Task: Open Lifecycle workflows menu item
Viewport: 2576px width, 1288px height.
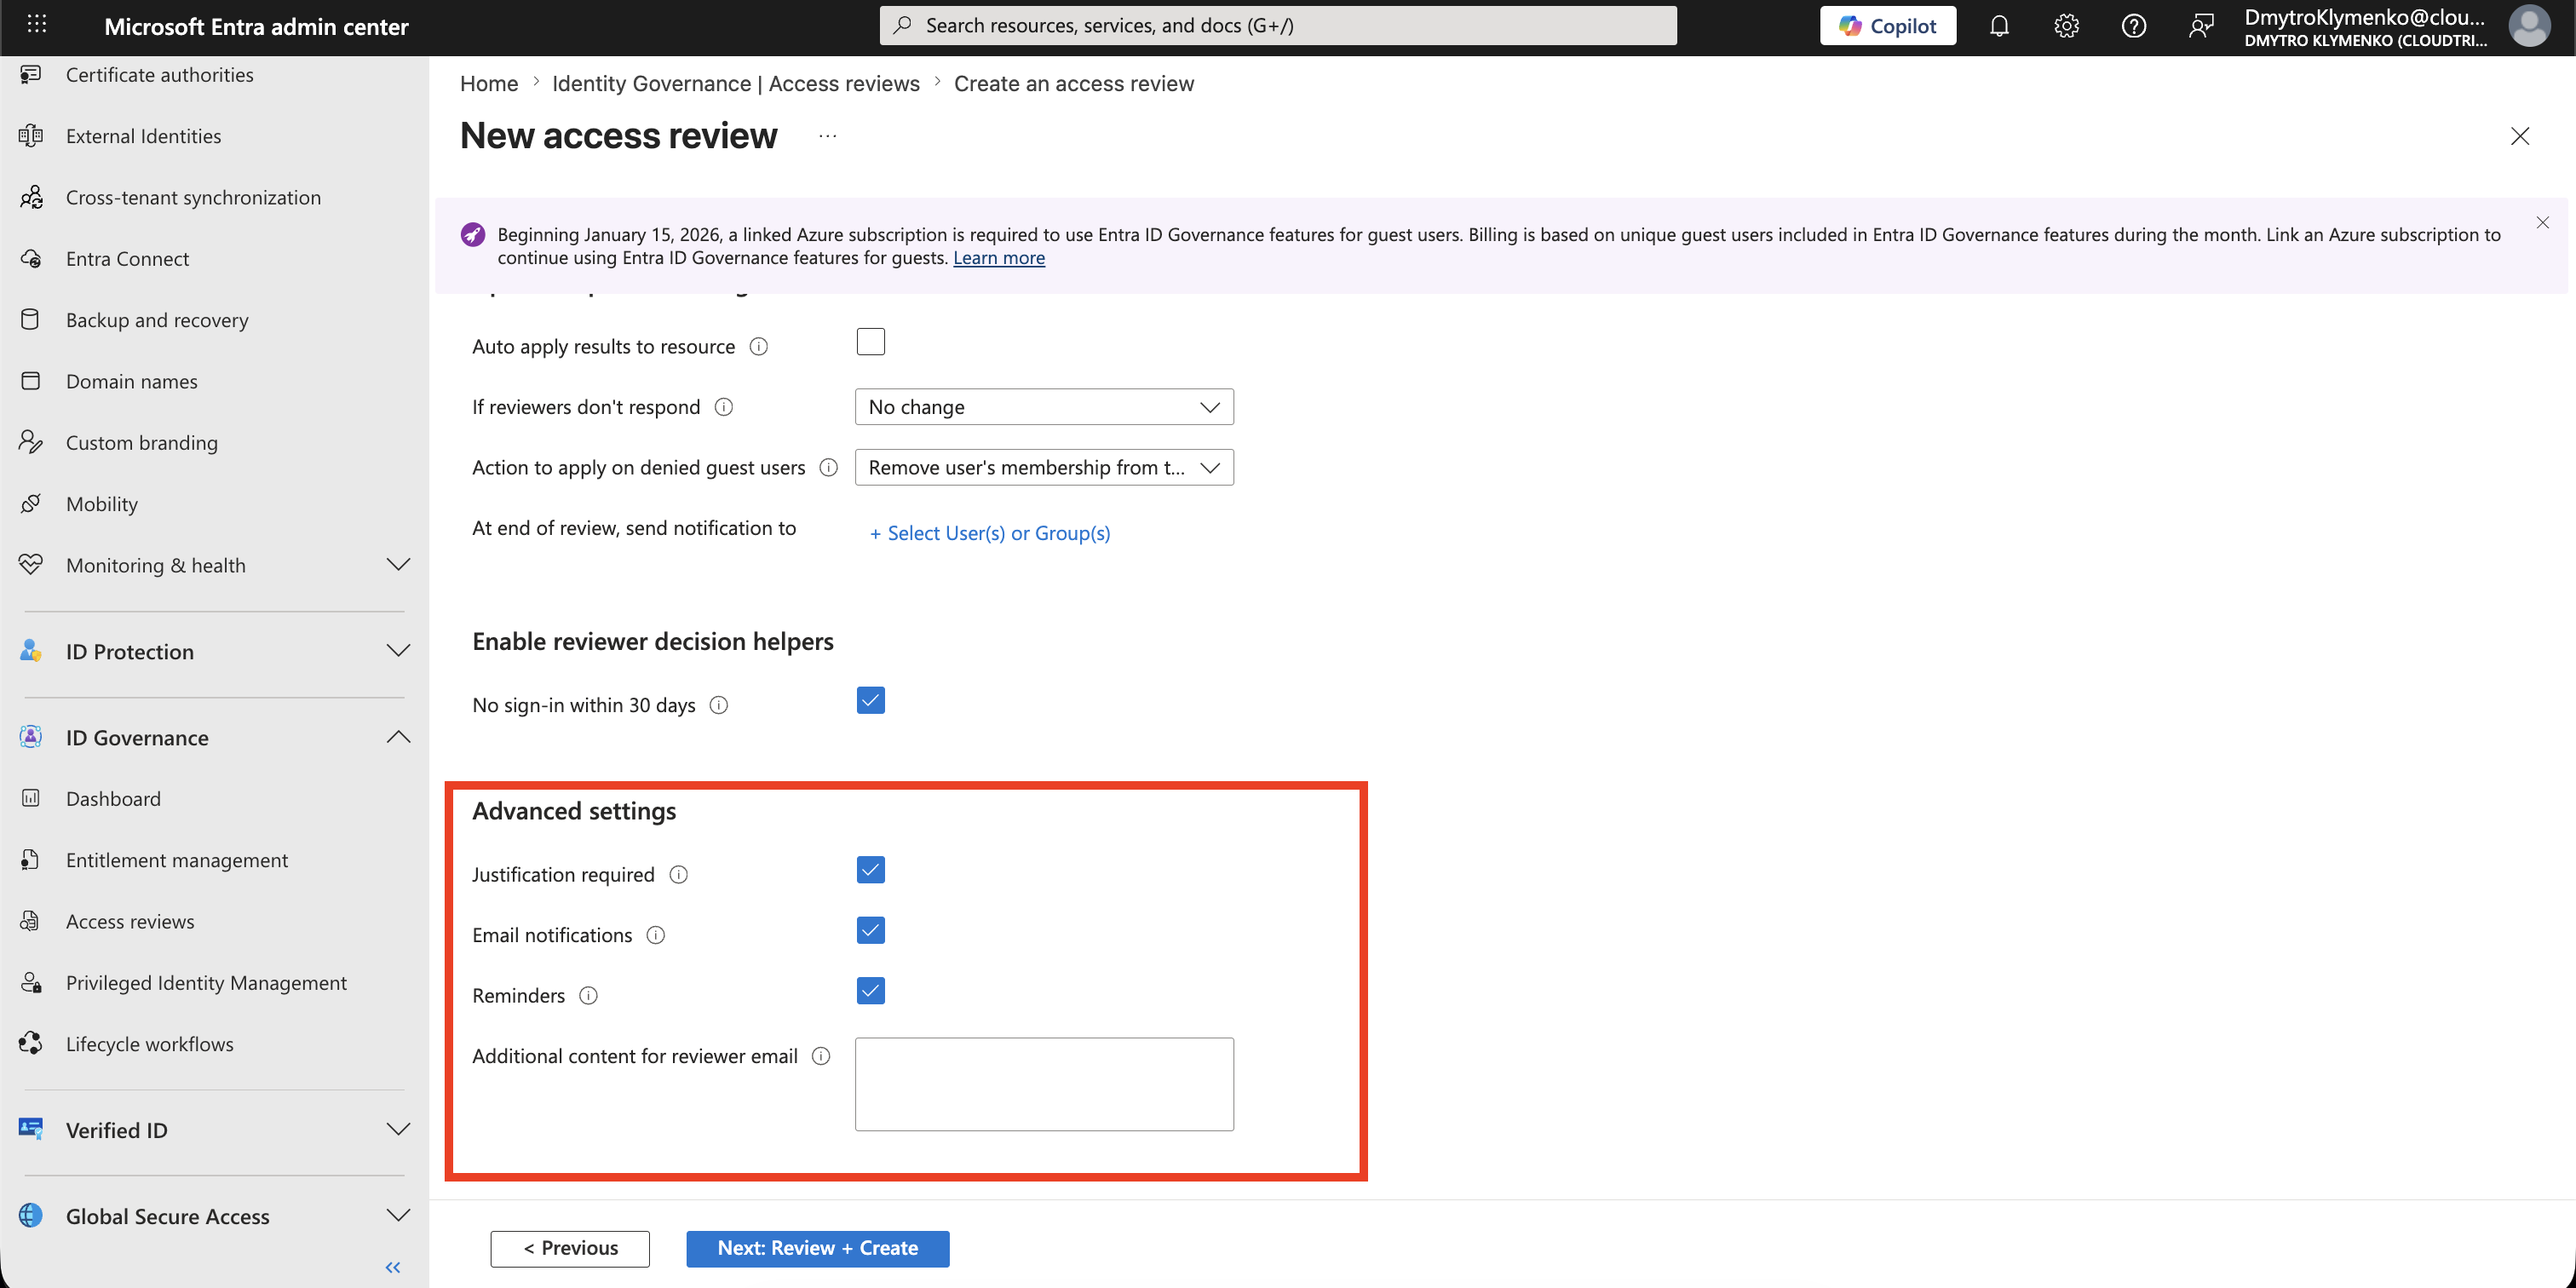Action: pos(150,1044)
